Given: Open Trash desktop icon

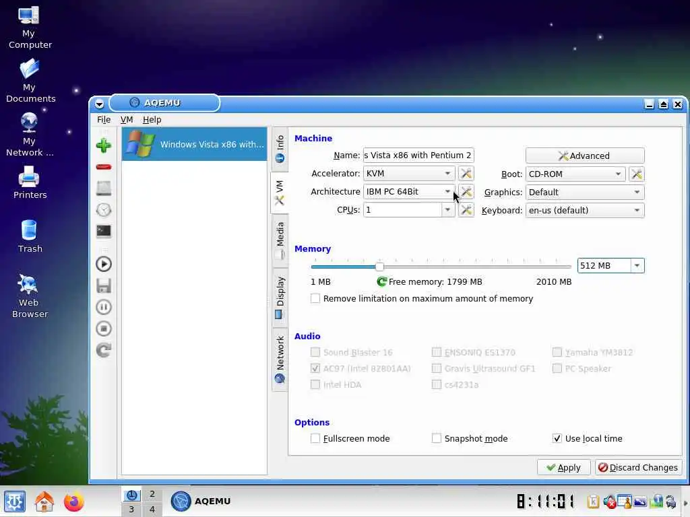Looking at the screenshot, I should click(x=30, y=236).
